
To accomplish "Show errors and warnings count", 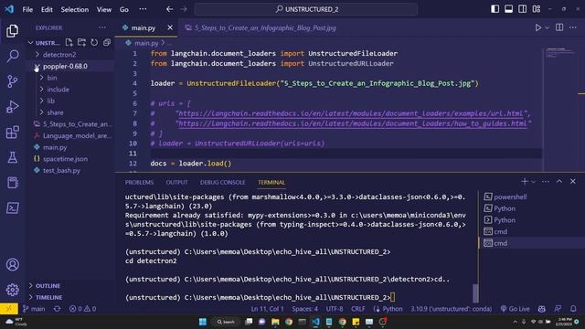I will [x=82, y=309].
